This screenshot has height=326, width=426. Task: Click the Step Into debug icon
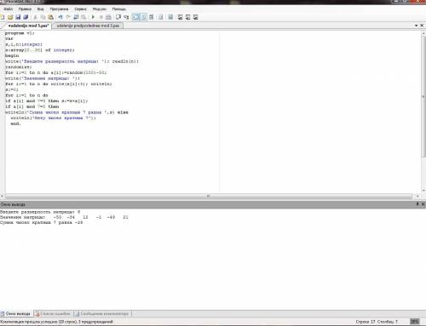point(118,17)
